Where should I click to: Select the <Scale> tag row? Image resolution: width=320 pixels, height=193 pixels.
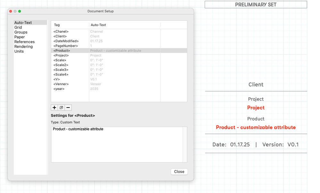tap(119, 60)
